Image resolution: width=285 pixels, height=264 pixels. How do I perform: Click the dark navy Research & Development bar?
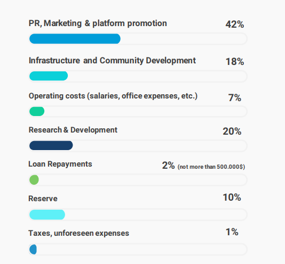point(51,145)
